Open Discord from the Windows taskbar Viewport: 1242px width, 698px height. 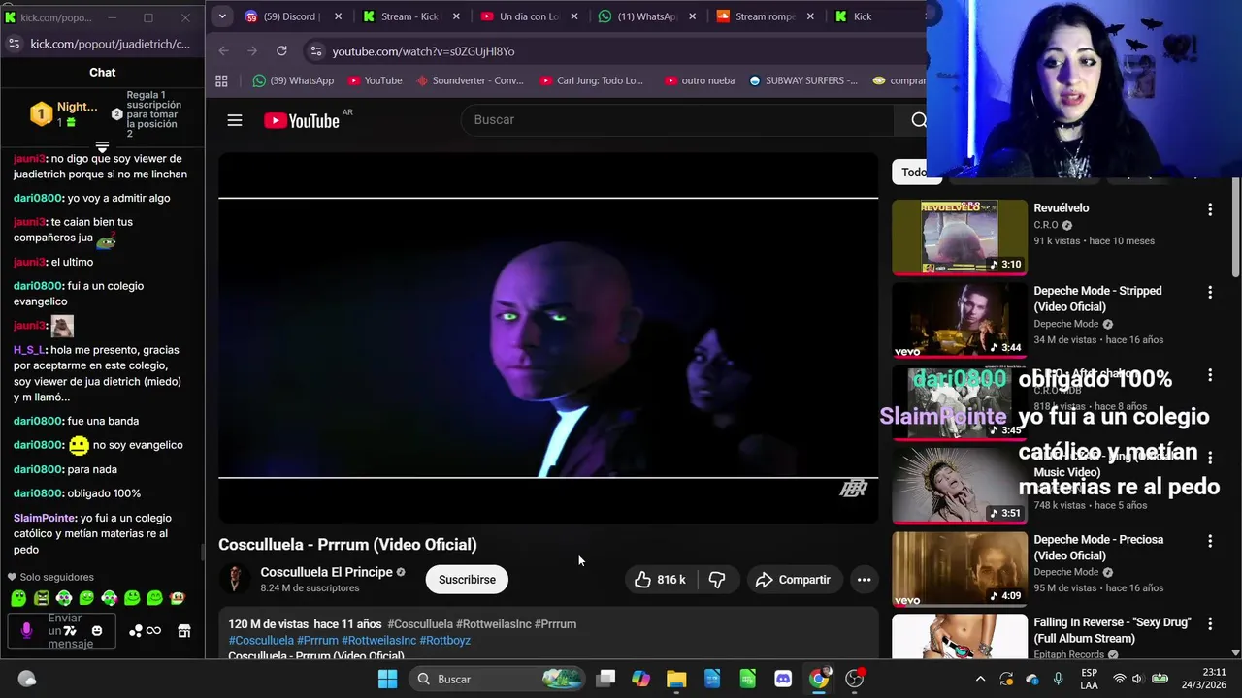(x=783, y=679)
